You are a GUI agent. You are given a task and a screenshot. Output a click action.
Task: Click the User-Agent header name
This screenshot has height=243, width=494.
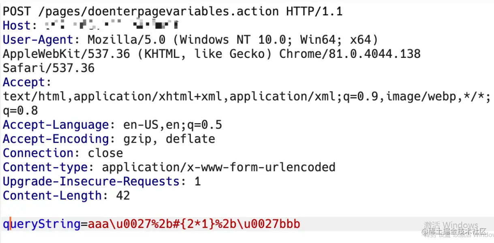pyautogui.click(x=38, y=40)
